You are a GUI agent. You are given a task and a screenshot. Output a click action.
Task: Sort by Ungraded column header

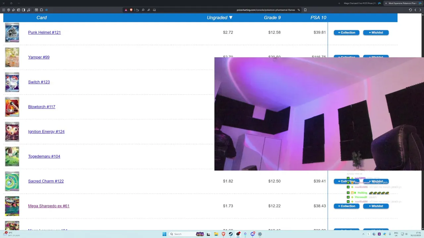[x=220, y=18]
